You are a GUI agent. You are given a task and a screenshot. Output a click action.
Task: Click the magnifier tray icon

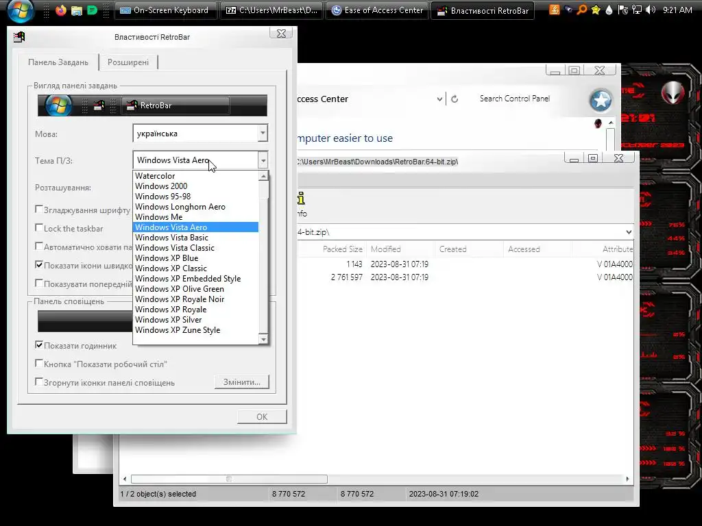(x=581, y=10)
